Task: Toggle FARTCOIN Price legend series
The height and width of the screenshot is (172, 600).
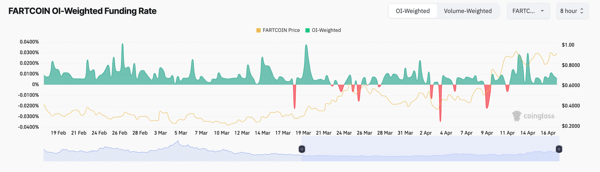Action: (x=278, y=30)
